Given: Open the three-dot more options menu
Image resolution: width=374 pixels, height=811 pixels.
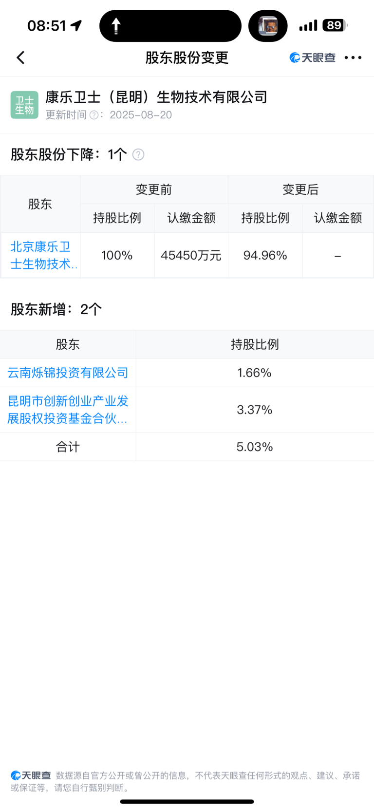Looking at the screenshot, I should point(353,57).
